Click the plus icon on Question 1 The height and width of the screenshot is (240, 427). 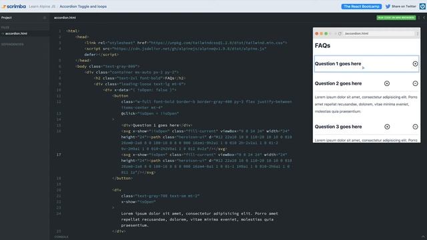(x=415, y=64)
